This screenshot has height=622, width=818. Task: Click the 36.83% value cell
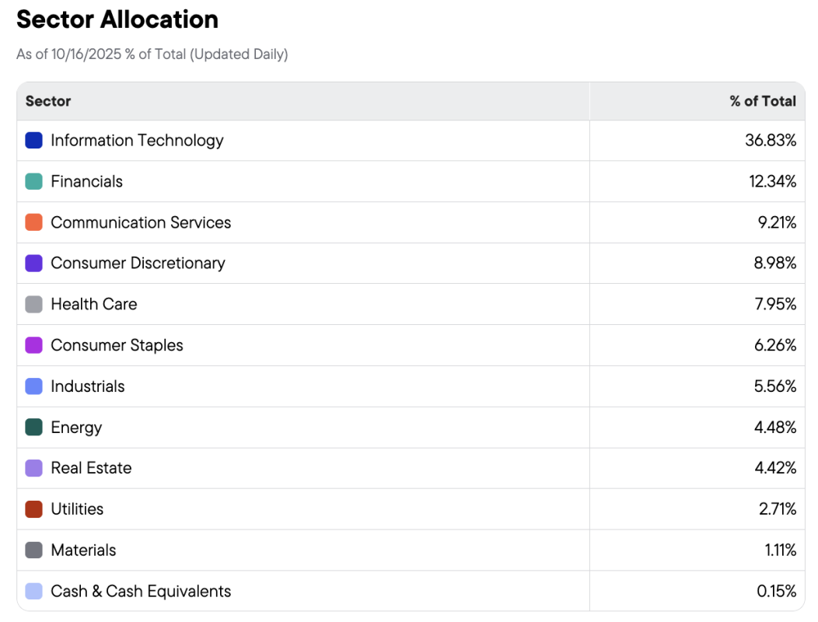coord(770,141)
